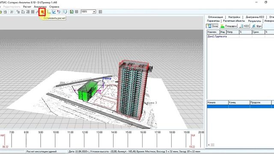
Task: Click the blue curly brackets toolbar icon
Action: [x=65, y=12]
